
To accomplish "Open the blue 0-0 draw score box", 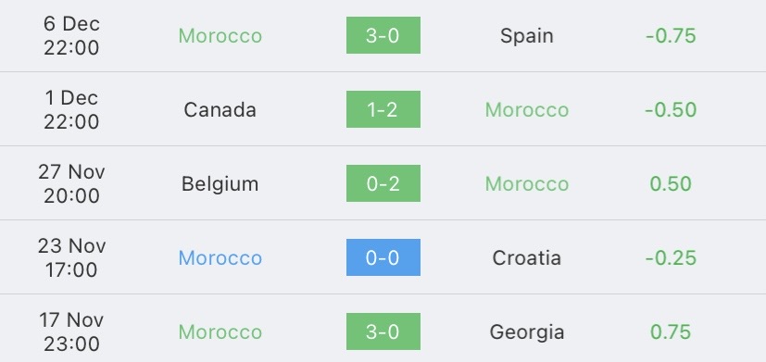I will click(x=383, y=257).
